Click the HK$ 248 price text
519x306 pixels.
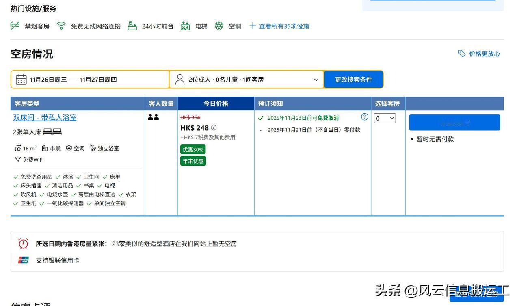point(195,128)
